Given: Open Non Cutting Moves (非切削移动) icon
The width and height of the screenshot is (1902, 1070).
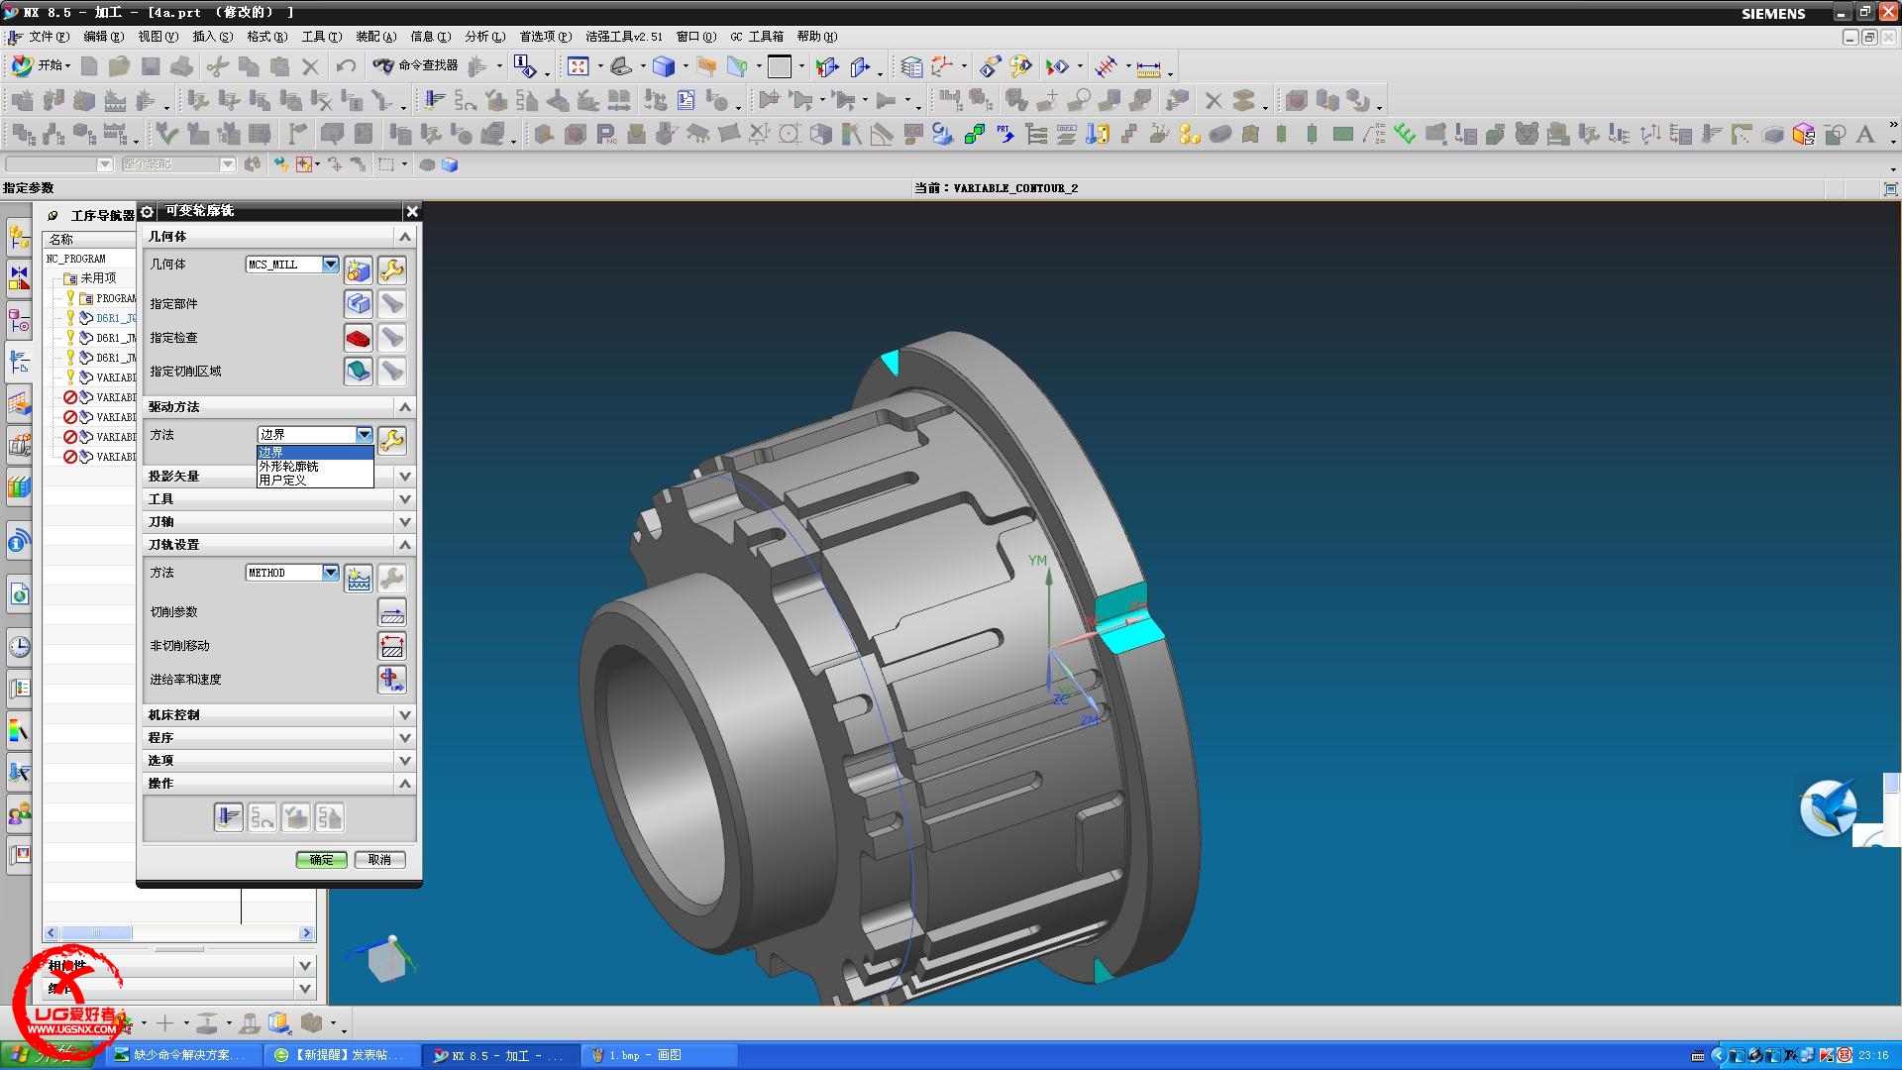Looking at the screenshot, I should pyautogui.click(x=392, y=646).
